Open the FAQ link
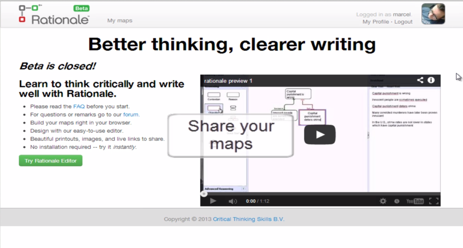 pyautogui.click(x=79, y=106)
